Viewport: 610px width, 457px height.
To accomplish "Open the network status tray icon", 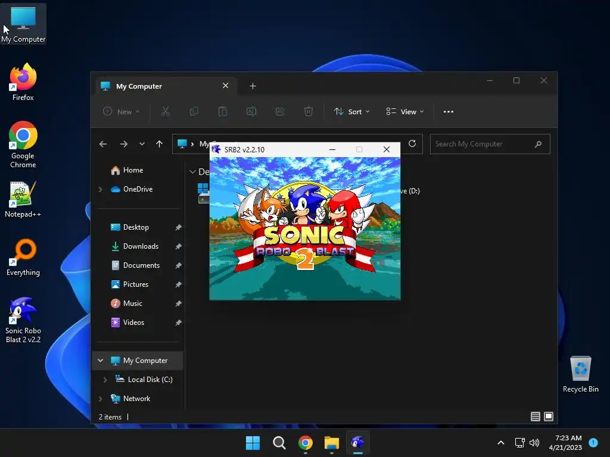I will [x=519, y=443].
